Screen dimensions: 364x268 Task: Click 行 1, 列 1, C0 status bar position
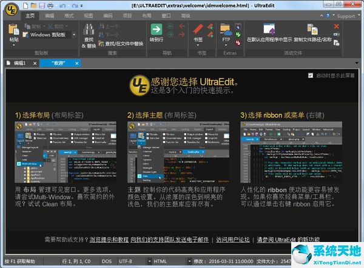pos(76,261)
